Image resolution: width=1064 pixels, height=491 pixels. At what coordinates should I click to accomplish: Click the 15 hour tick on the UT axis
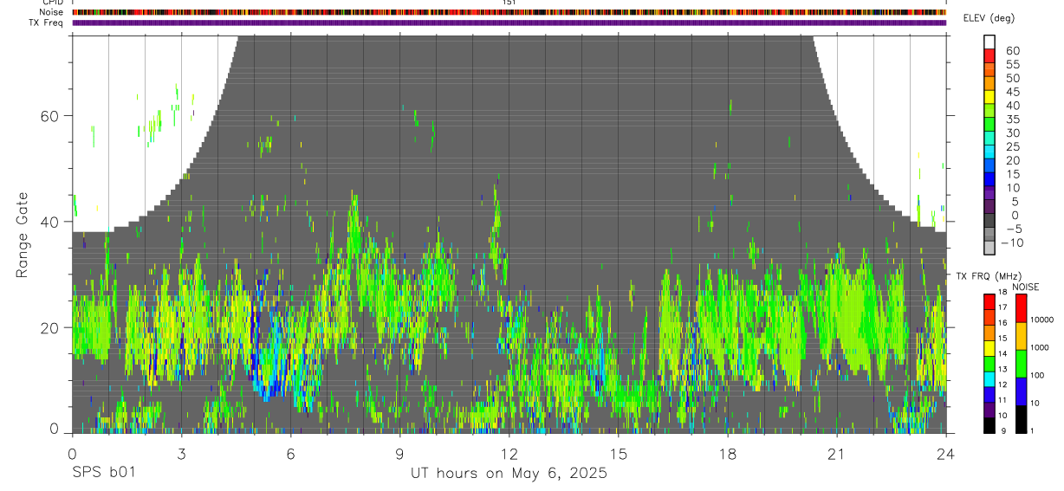[618, 453]
